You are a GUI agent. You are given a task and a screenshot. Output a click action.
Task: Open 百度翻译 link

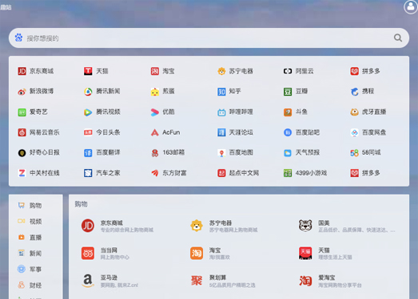pos(102,153)
